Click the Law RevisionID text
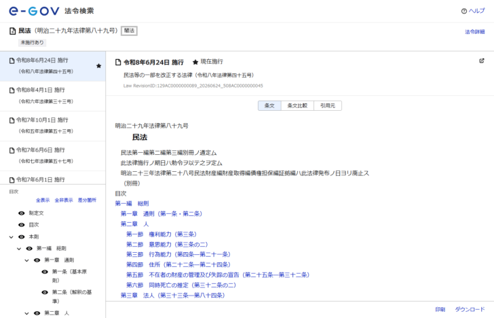 click(x=193, y=86)
